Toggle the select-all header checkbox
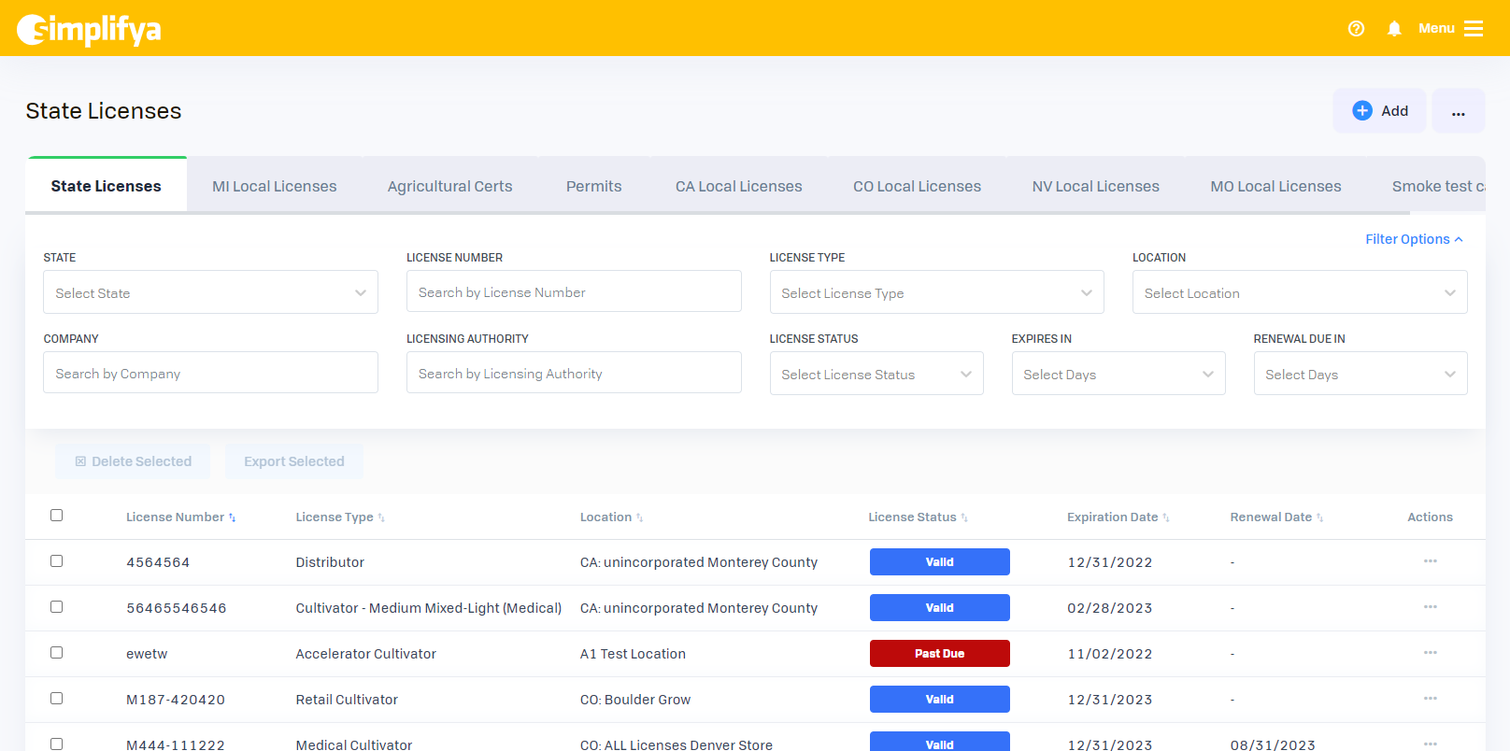The width and height of the screenshot is (1510, 751). (x=57, y=516)
